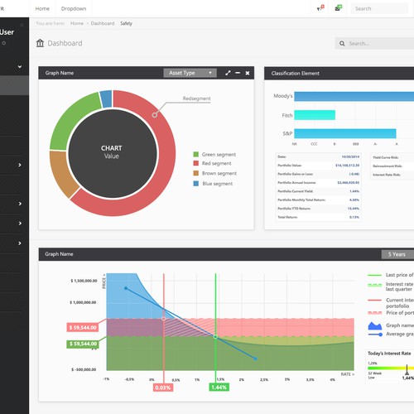Screen dimensions: 414x414
Task: Click the callout marker circle on the red segment
Action: pyautogui.click(x=155, y=115)
